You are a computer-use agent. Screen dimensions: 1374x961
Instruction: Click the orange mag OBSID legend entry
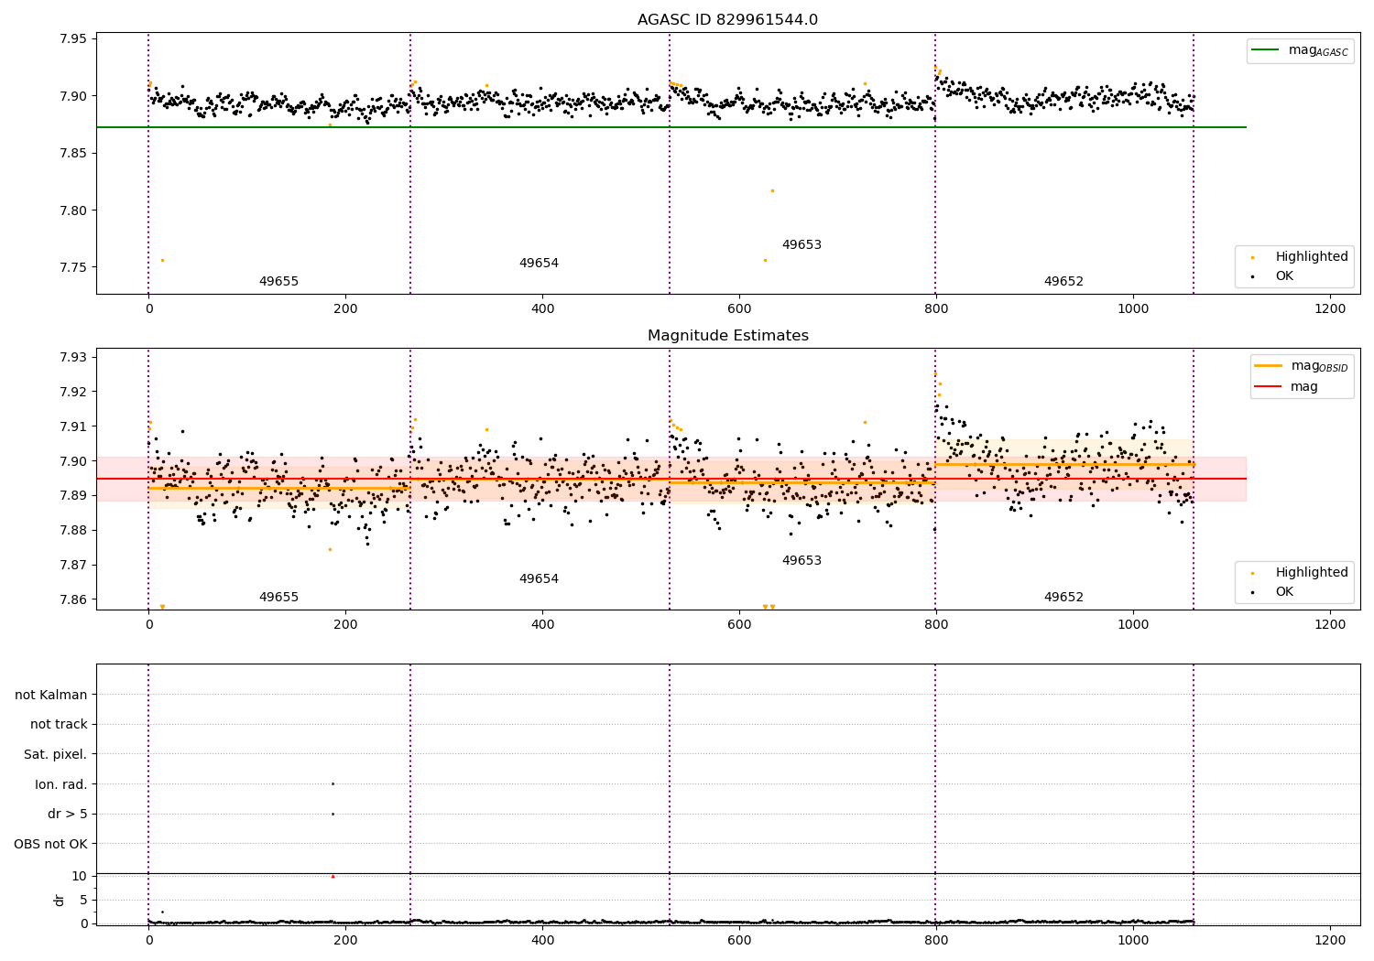[1302, 366]
